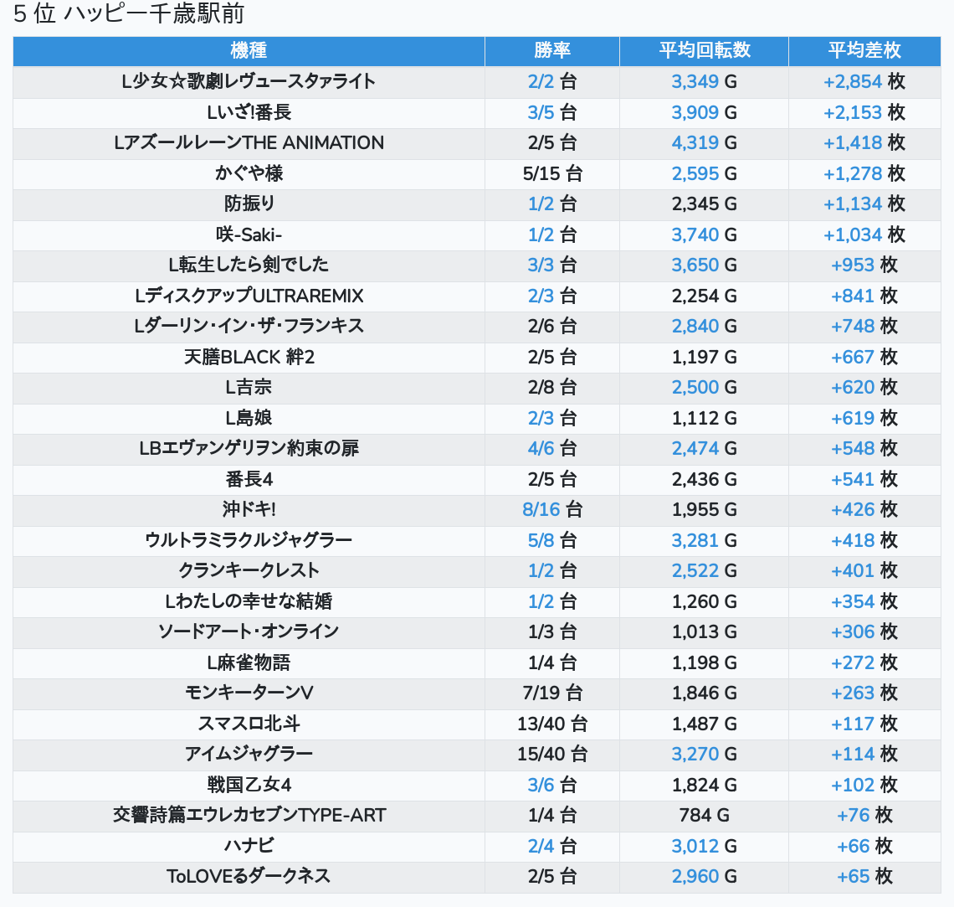Screen dimensions: 954x907
Task: Click the L麻雀物語 machine name
Action: [249, 663]
